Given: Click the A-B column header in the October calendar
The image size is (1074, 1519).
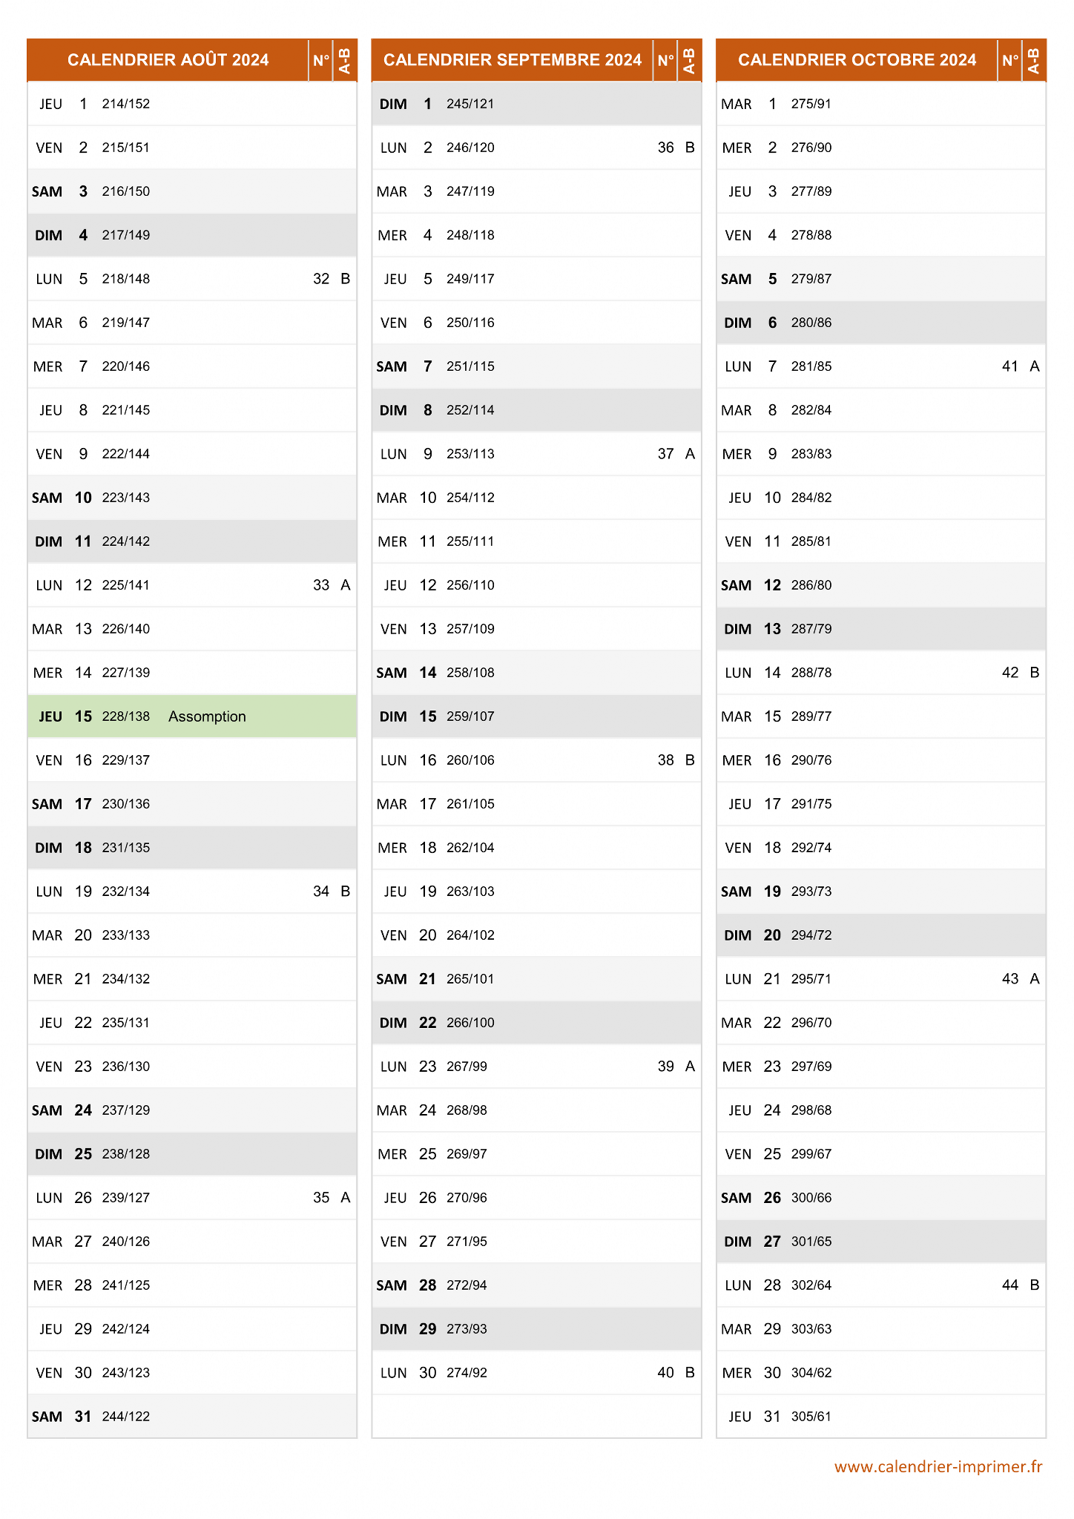Looking at the screenshot, I should tap(1034, 60).
